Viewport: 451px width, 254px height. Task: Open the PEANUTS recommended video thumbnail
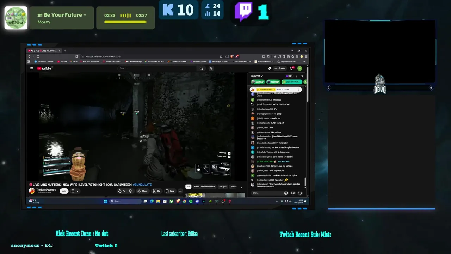(x=195, y=195)
